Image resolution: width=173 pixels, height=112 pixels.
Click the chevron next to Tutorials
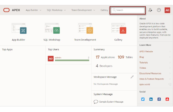(x=170, y=63)
